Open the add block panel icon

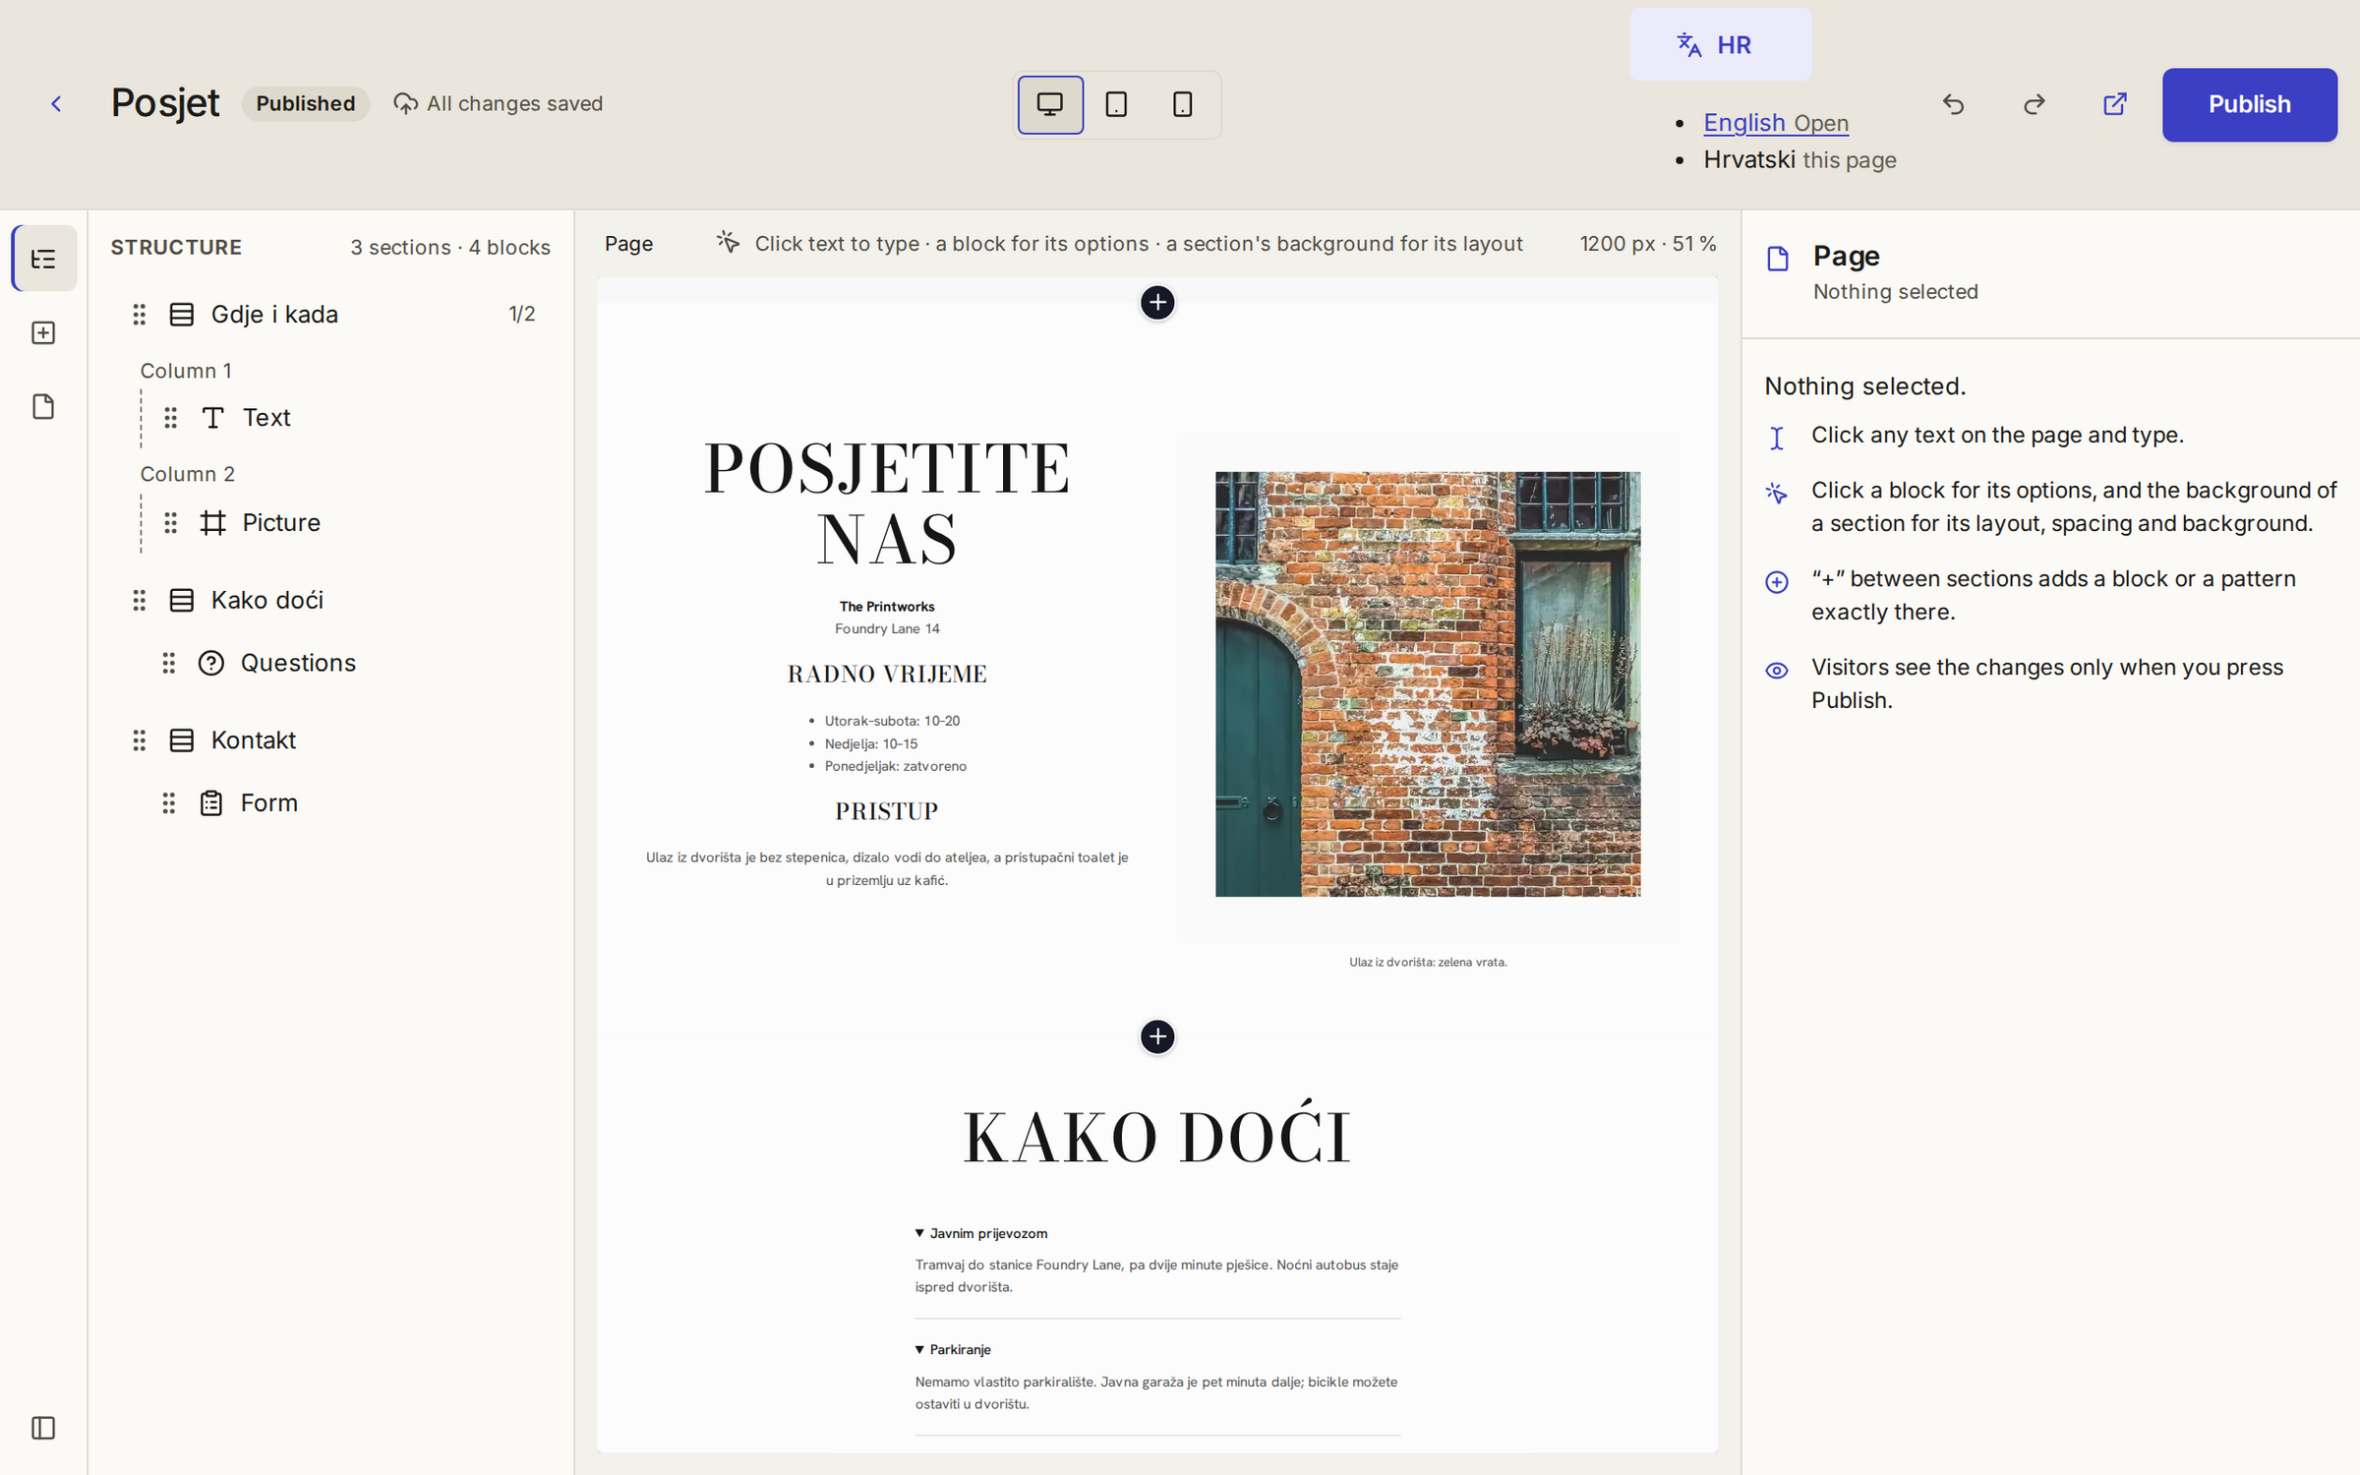click(x=44, y=333)
